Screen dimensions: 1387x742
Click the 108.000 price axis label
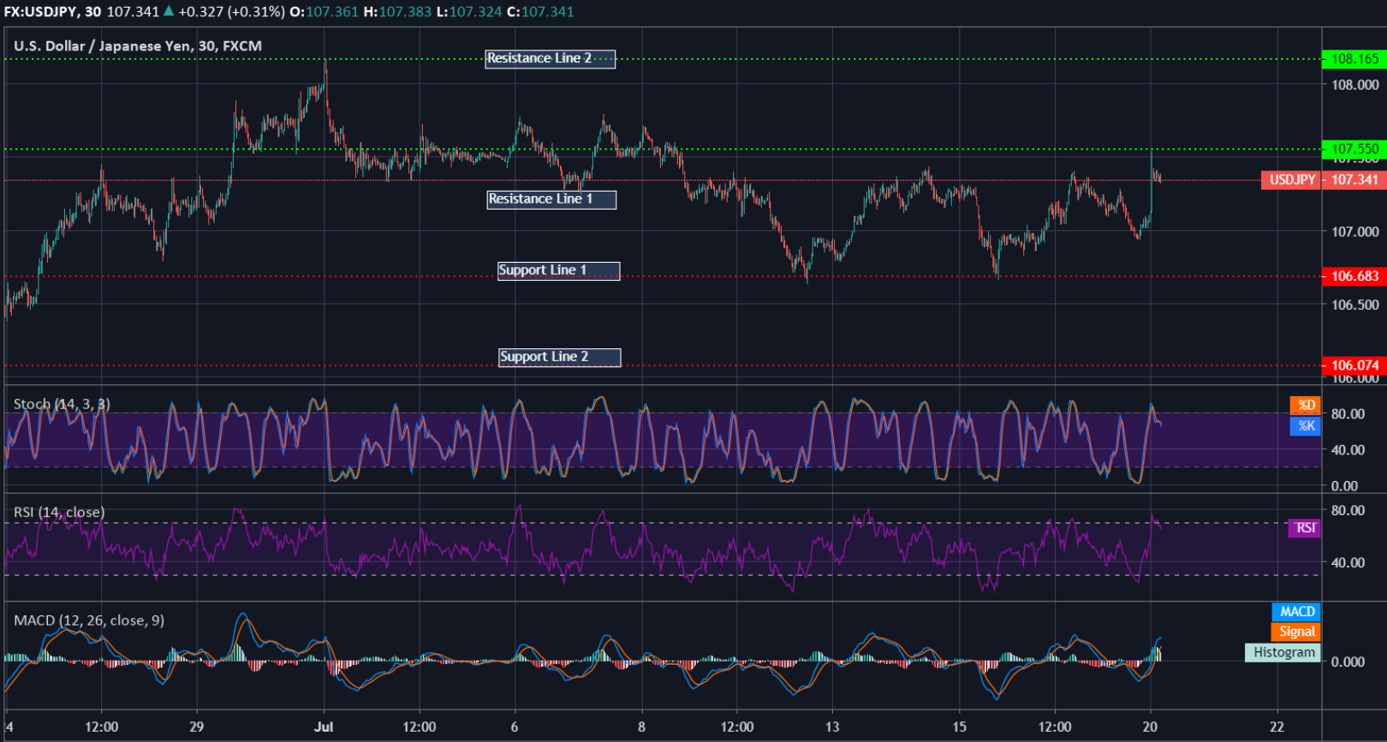point(1355,85)
